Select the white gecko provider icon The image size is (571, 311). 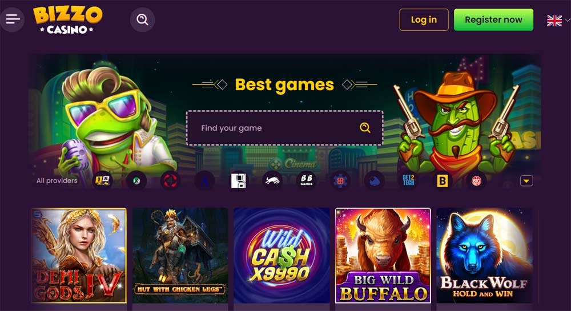272,180
